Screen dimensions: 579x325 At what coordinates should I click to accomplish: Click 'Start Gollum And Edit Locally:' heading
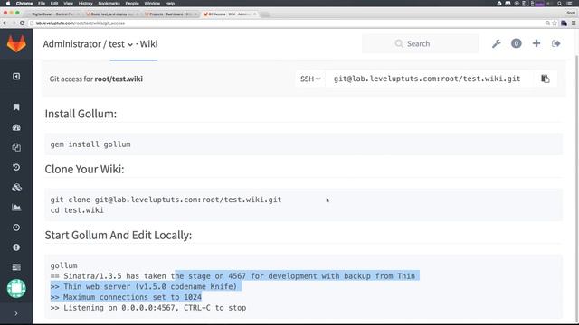(x=119, y=235)
